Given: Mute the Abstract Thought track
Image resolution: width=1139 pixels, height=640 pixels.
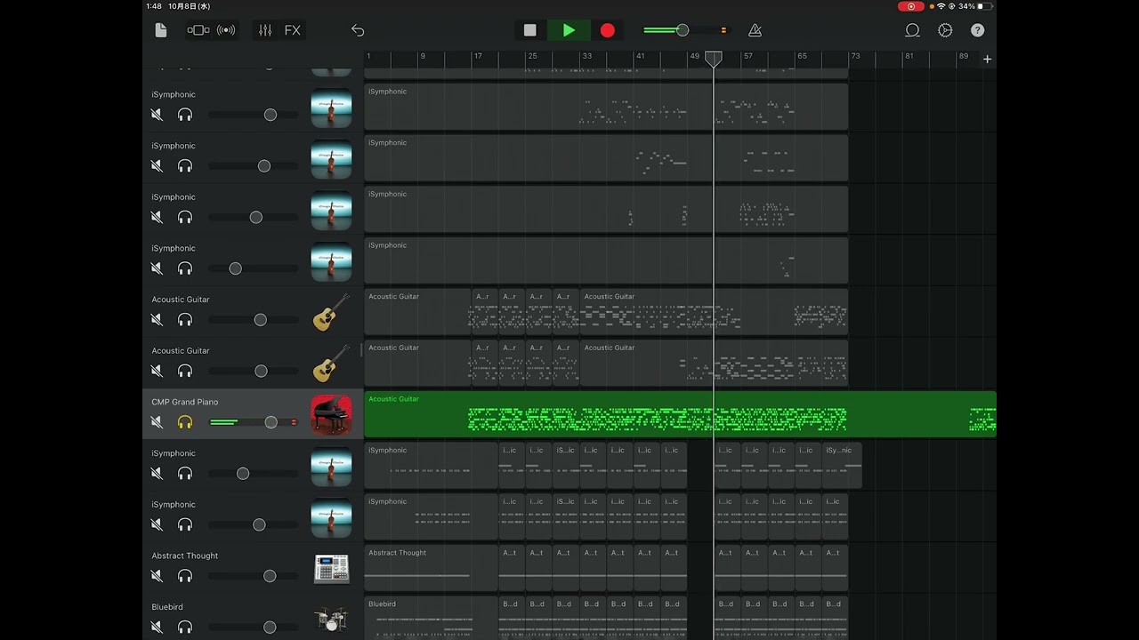Looking at the screenshot, I should pyautogui.click(x=157, y=576).
